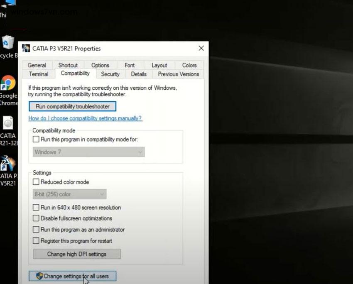Open How do I choose compatibility settings link
353x284 pixels.
click(x=85, y=118)
